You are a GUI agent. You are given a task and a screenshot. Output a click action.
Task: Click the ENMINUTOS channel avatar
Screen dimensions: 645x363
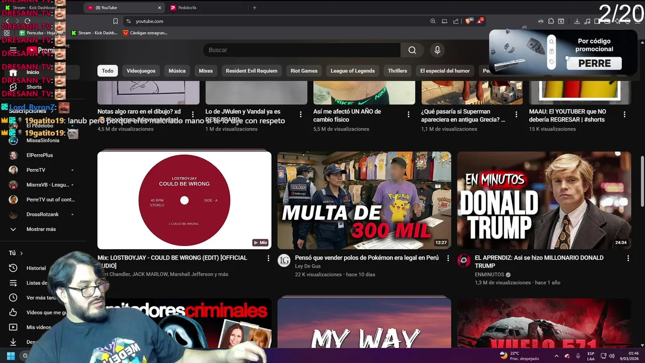464,260
